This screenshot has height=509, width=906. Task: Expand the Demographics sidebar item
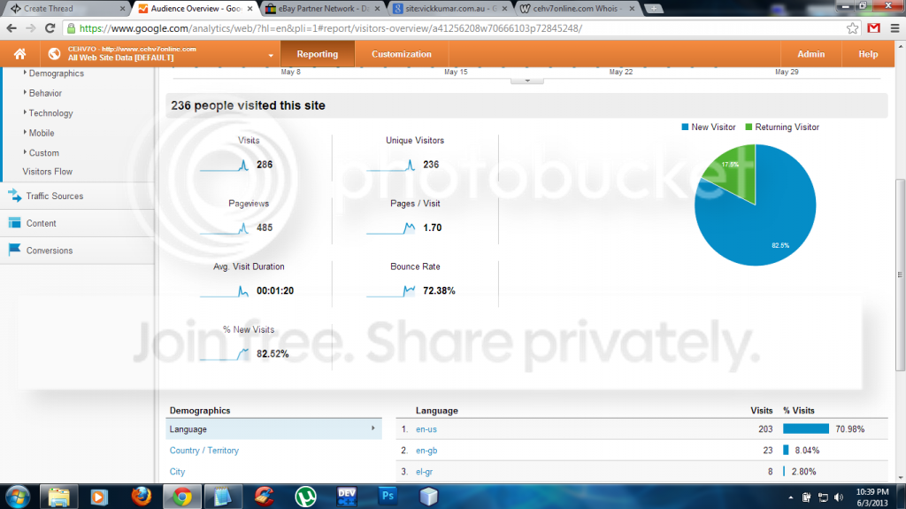(56, 73)
